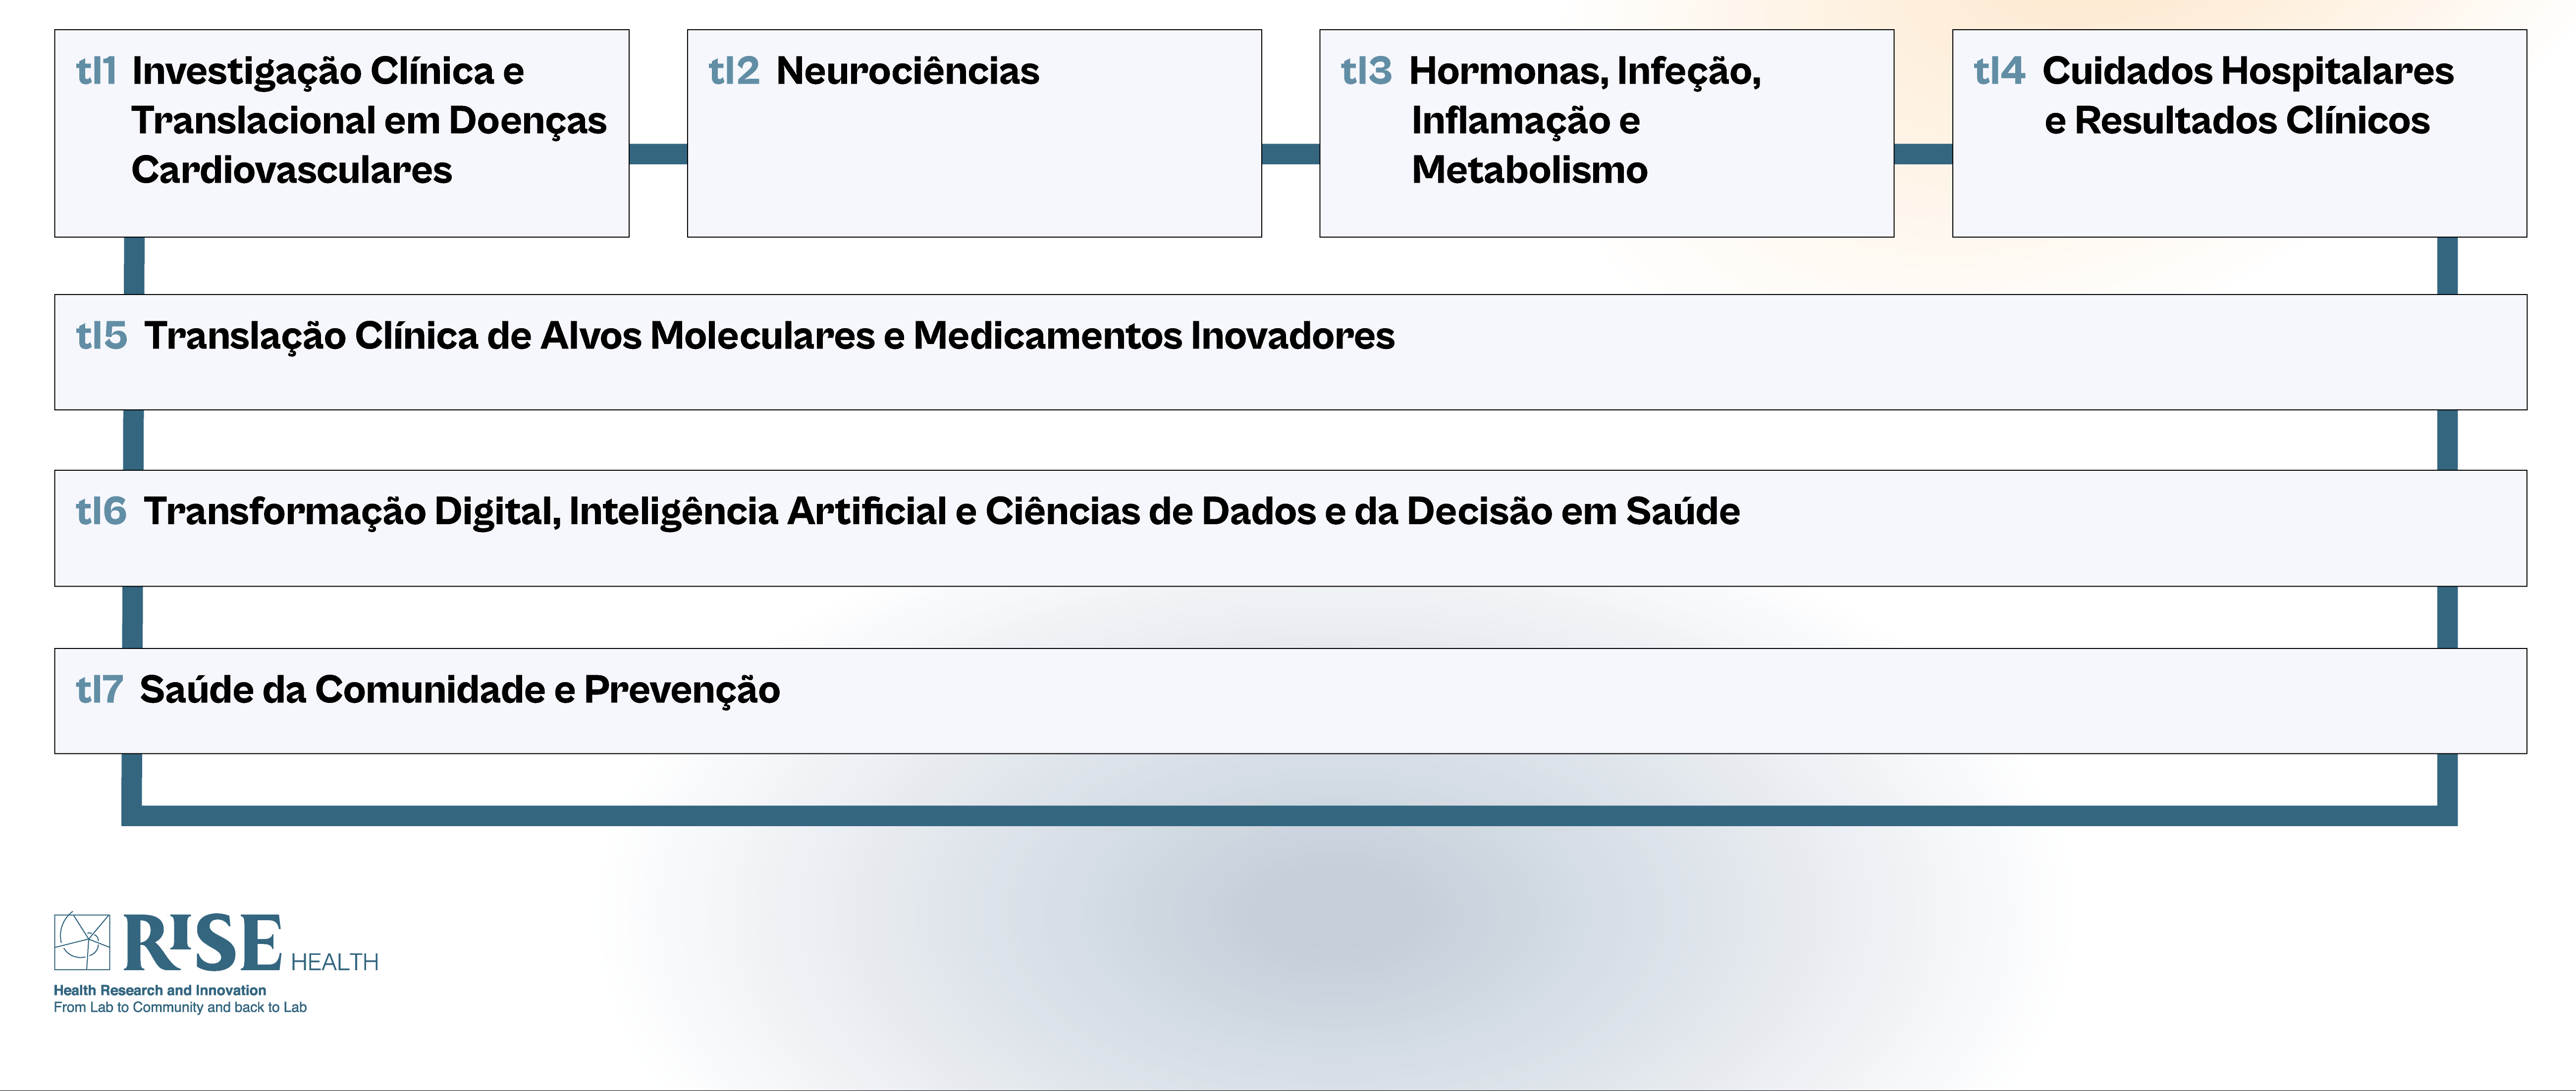Open Translação Clínica de Alvos Moleculares

[x=768, y=336]
